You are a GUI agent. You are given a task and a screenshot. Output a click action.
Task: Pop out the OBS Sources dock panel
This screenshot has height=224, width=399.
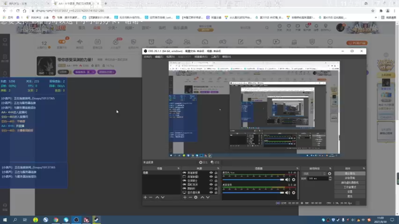[218, 168]
